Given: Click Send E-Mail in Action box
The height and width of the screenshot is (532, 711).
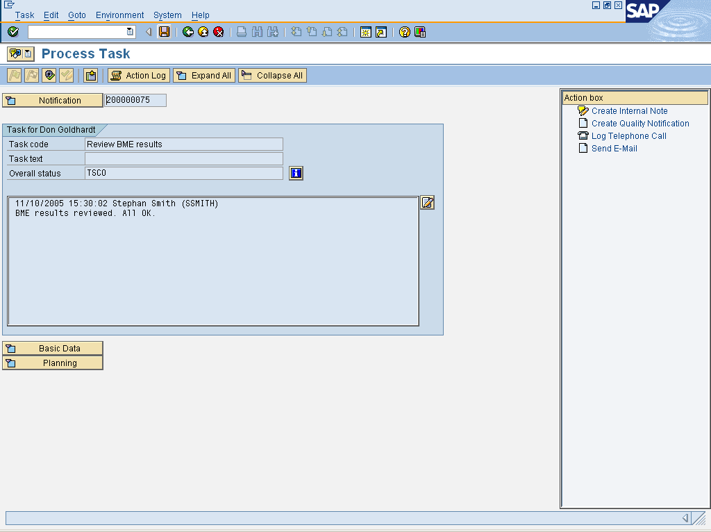Looking at the screenshot, I should (x=614, y=149).
